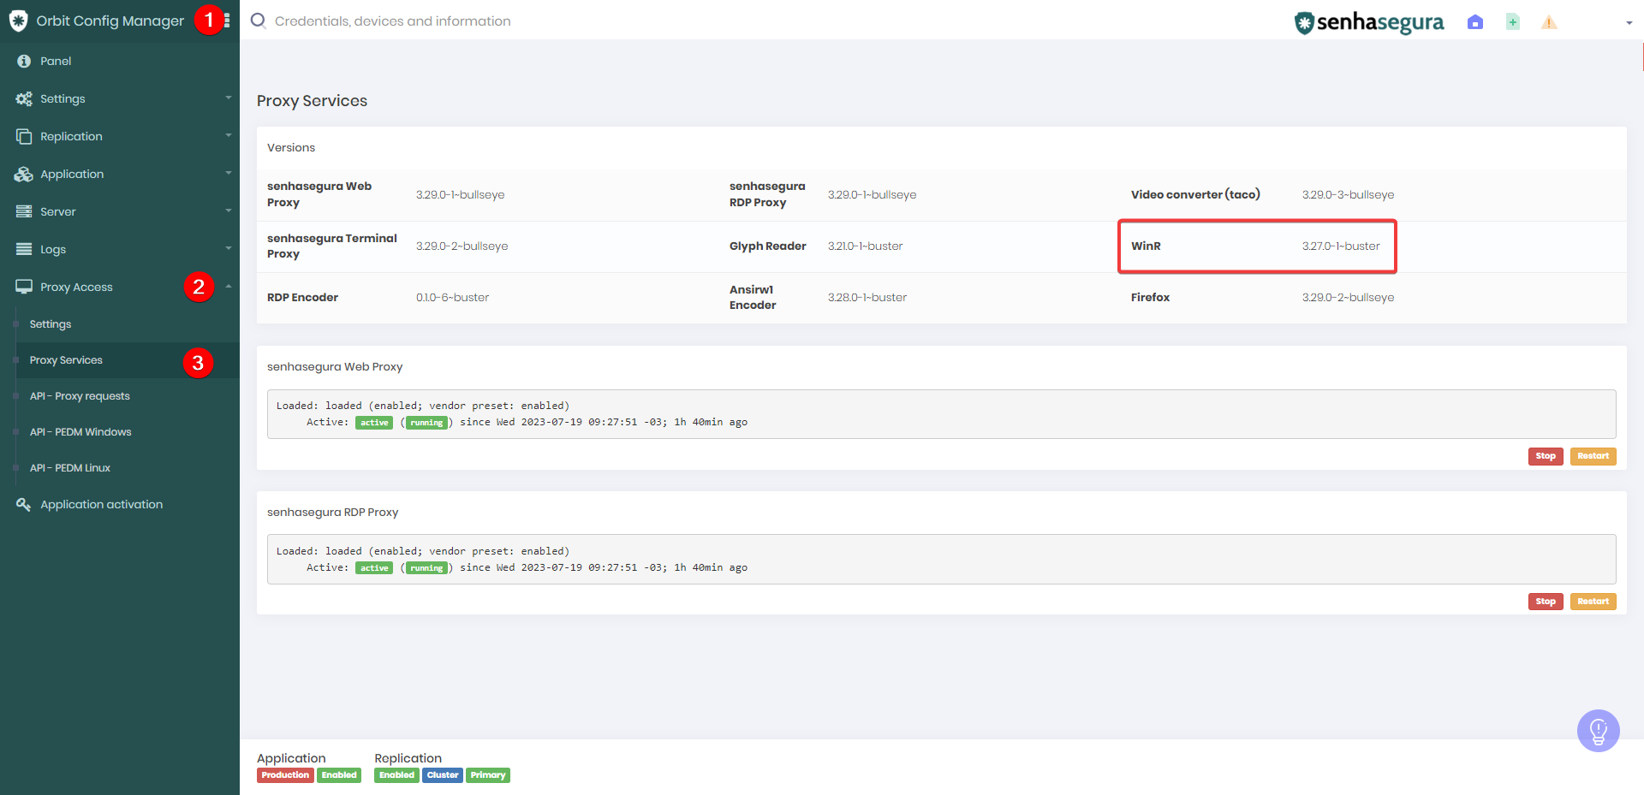Go to home via the house icon
Viewport: 1644px width, 795px height.
click(x=1474, y=22)
